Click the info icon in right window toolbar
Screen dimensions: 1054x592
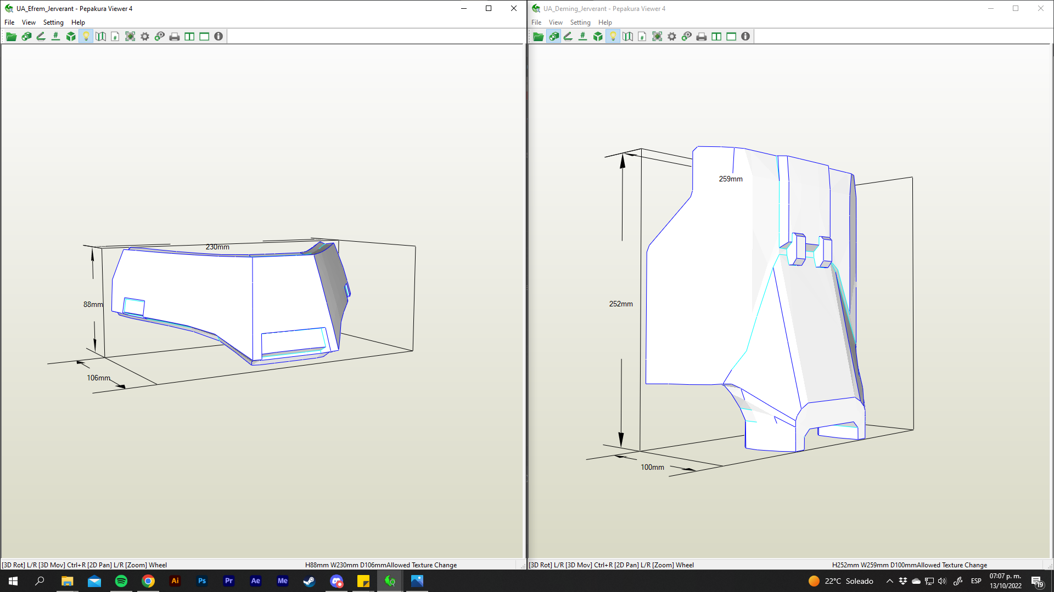pos(745,37)
